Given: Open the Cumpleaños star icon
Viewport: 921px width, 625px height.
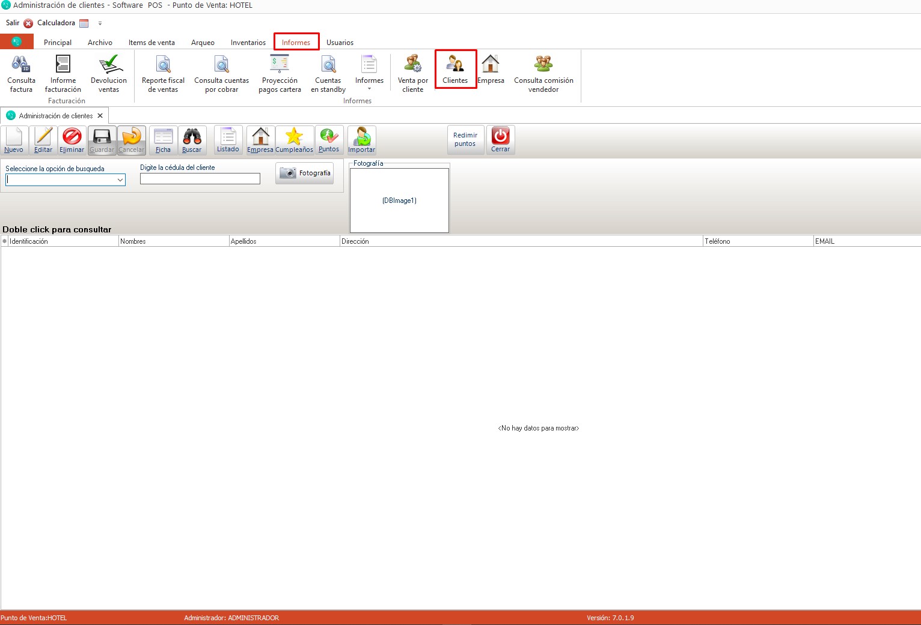Looking at the screenshot, I should point(294,140).
